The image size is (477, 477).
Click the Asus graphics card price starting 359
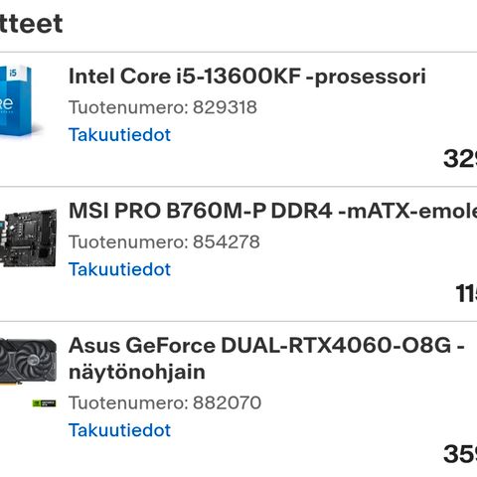click(x=460, y=454)
